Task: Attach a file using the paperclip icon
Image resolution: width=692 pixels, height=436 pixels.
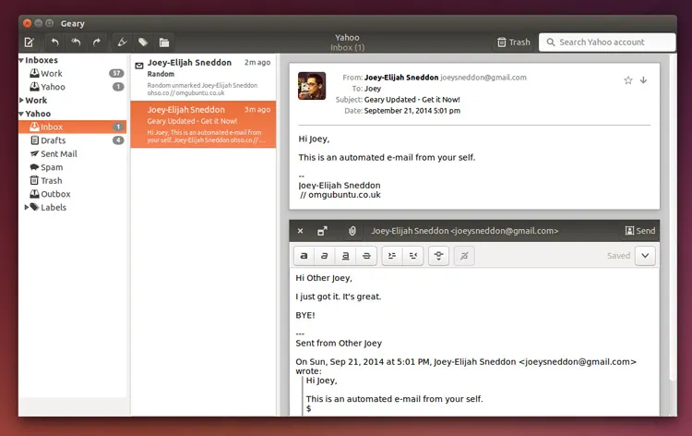Action: (352, 231)
